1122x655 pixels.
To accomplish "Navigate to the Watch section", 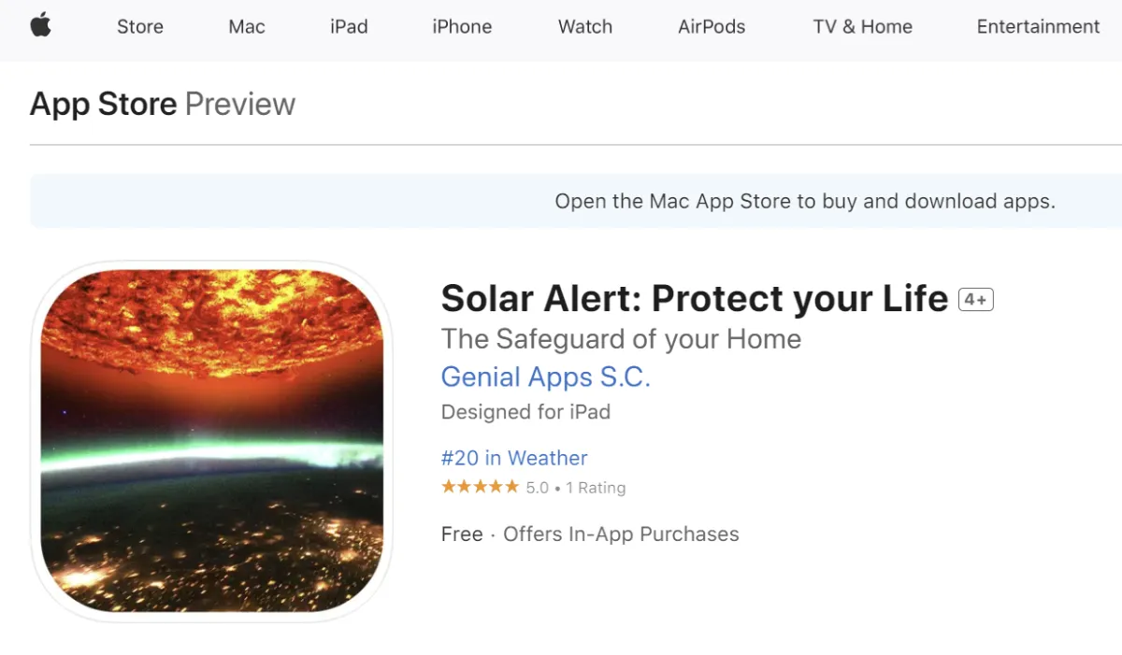I will click(x=585, y=27).
